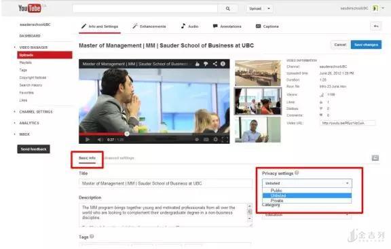Image resolution: width=391 pixels, height=249 pixels.
Task: Expand the Channel Settings section
Action: coord(36,112)
